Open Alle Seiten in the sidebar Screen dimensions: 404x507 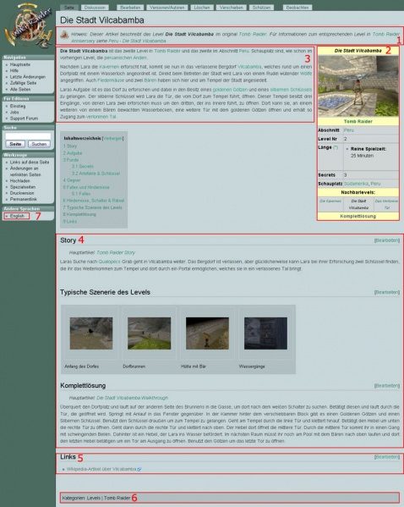tap(20, 89)
